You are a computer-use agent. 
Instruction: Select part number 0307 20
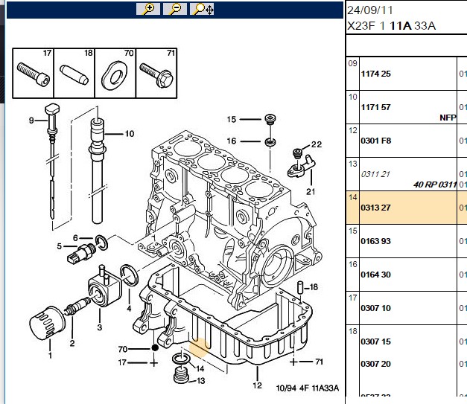click(x=375, y=364)
